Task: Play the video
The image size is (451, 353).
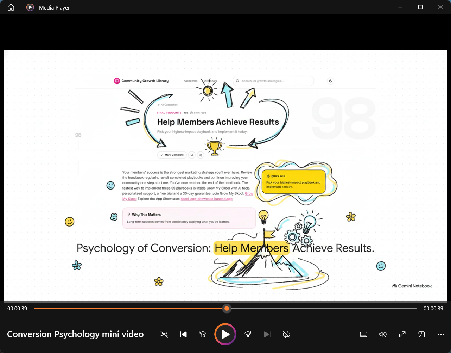Action: (x=225, y=334)
